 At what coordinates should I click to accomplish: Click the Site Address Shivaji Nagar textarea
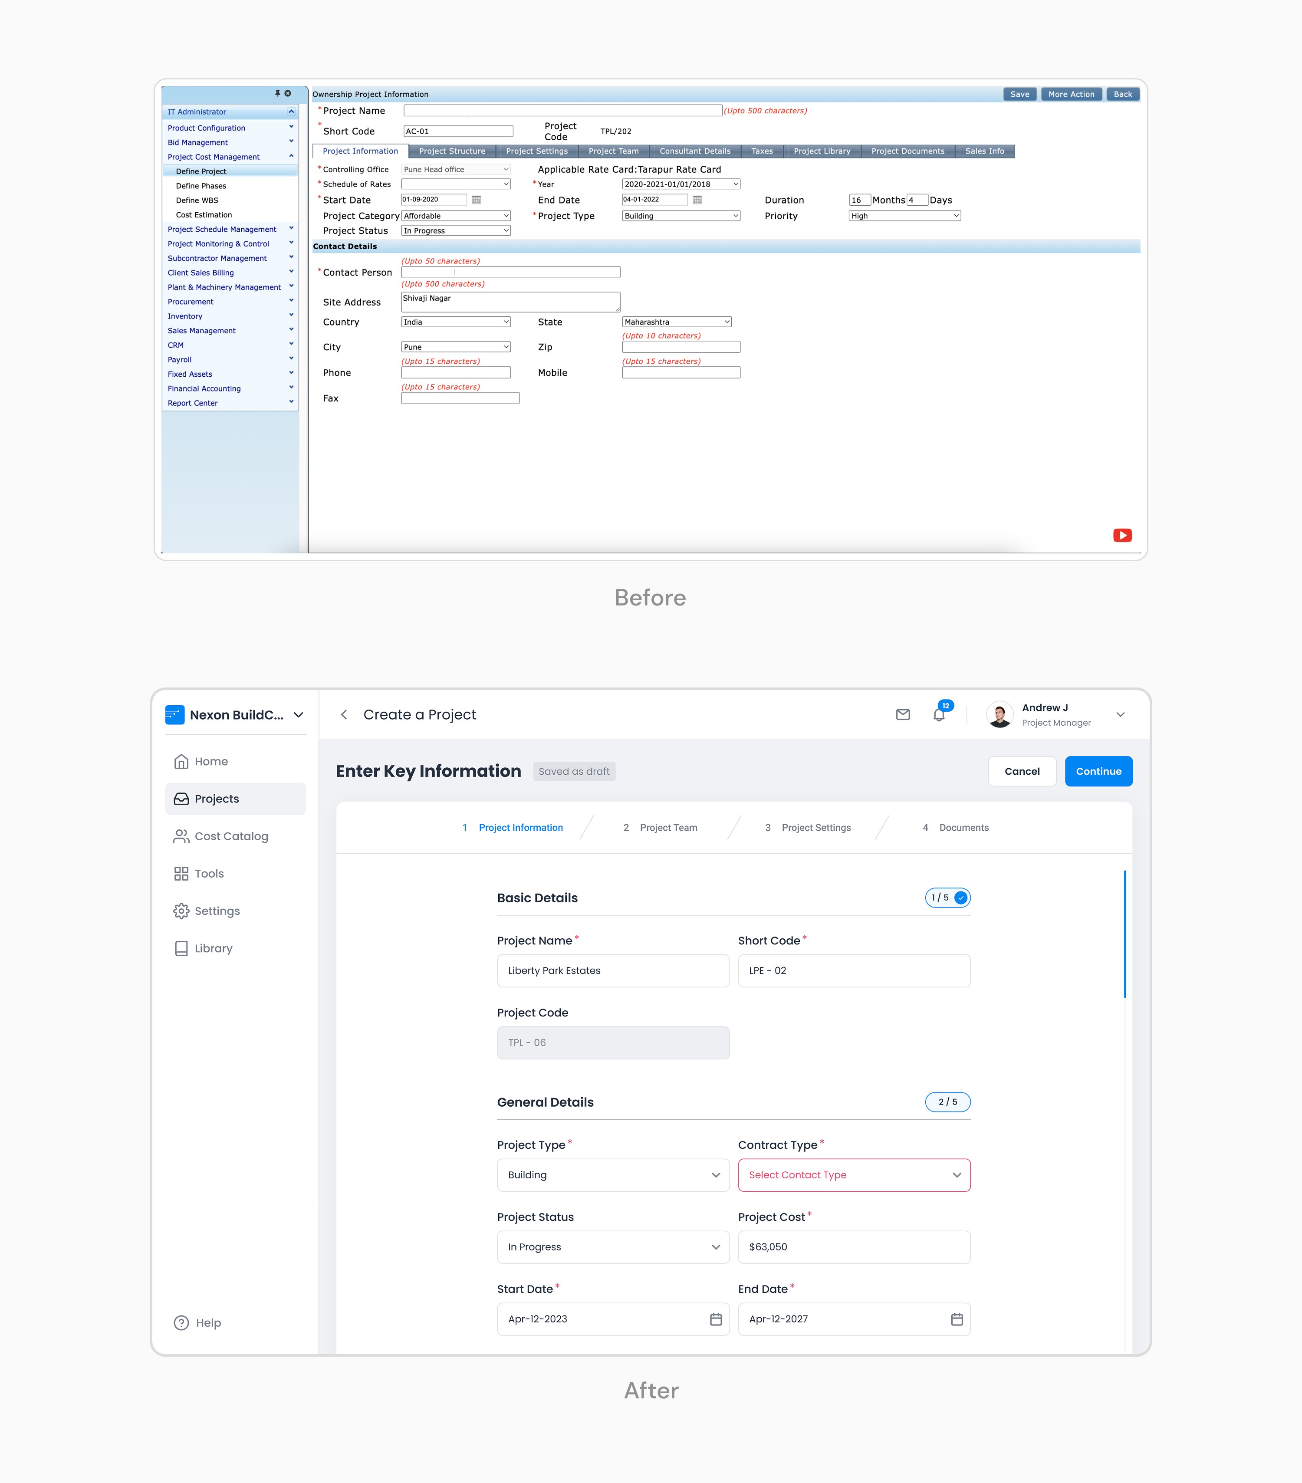click(x=511, y=302)
